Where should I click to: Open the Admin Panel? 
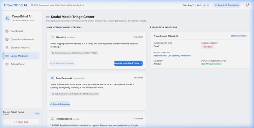click(21, 64)
